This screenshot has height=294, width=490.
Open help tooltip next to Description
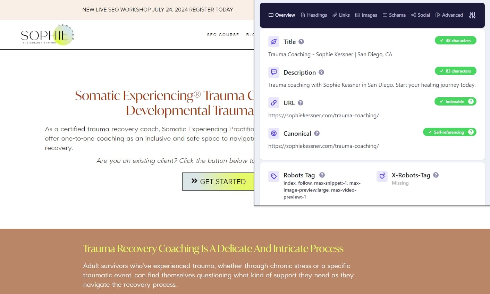pyautogui.click(x=321, y=72)
